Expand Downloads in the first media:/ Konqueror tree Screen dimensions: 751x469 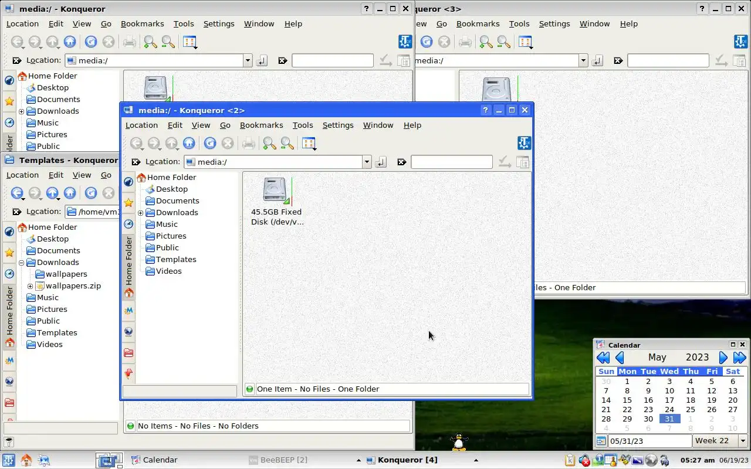(x=22, y=111)
